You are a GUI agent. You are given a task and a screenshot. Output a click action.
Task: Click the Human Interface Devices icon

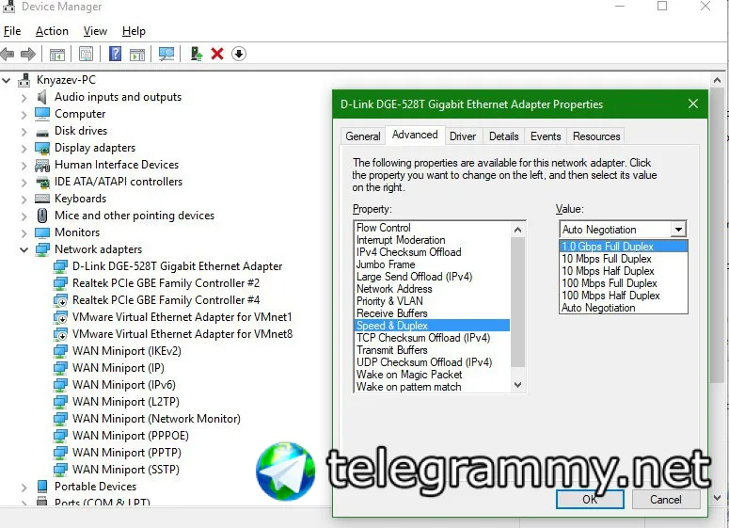coord(42,165)
